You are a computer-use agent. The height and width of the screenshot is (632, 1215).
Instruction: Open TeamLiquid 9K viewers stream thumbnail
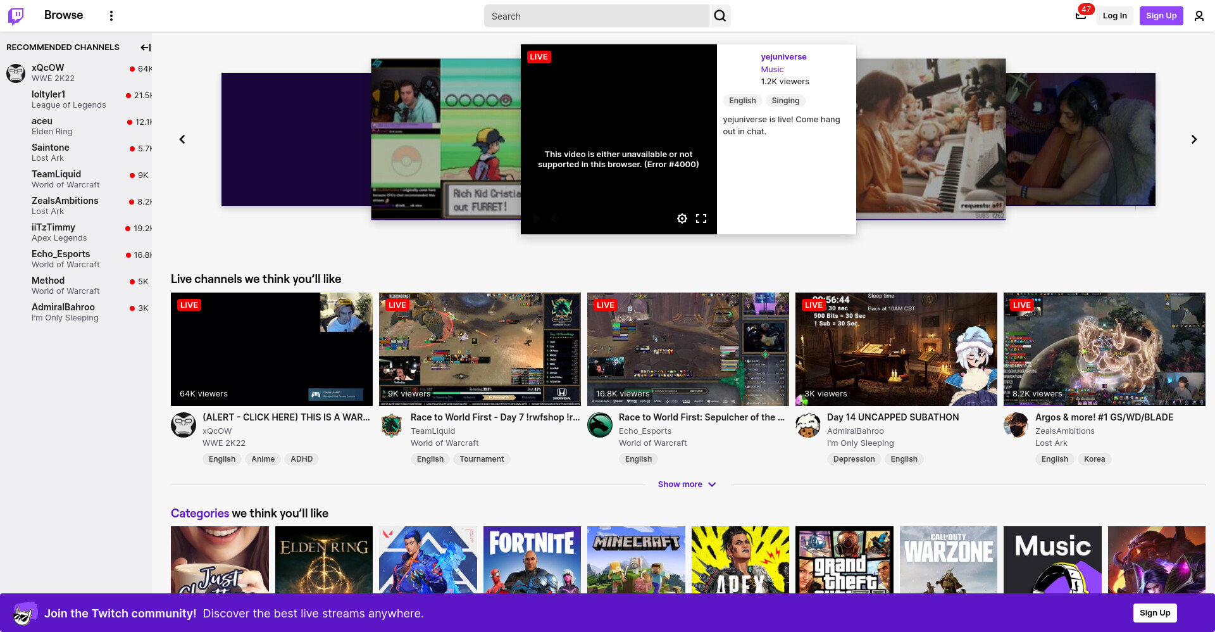point(480,349)
